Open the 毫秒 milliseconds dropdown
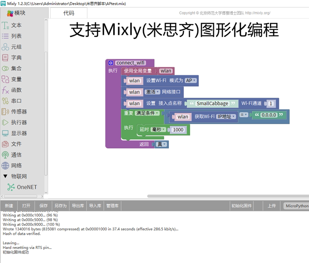 (x=158, y=129)
